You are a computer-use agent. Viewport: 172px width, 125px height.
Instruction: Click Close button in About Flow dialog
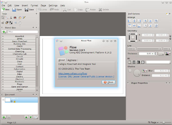(108, 82)
